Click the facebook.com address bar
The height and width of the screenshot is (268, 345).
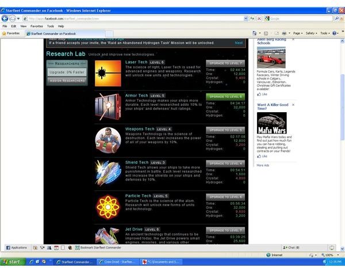click(133, 19)
